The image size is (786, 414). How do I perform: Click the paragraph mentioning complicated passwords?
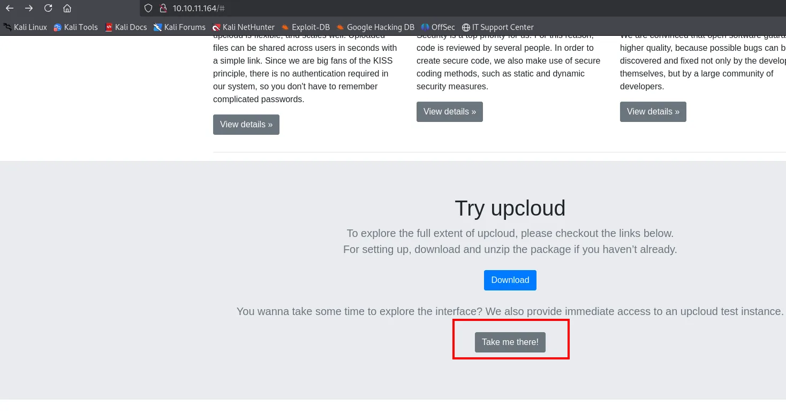pos(305,70)
